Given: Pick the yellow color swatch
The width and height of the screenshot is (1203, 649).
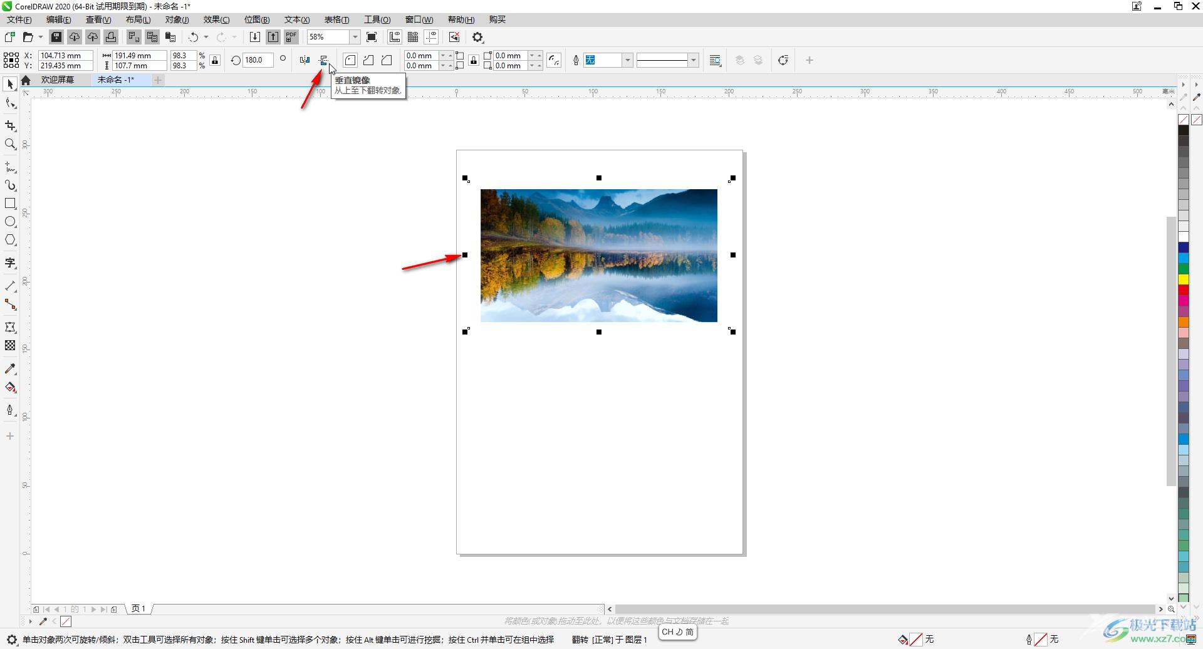Looking at the screenshot, I should pos(1184,279).
